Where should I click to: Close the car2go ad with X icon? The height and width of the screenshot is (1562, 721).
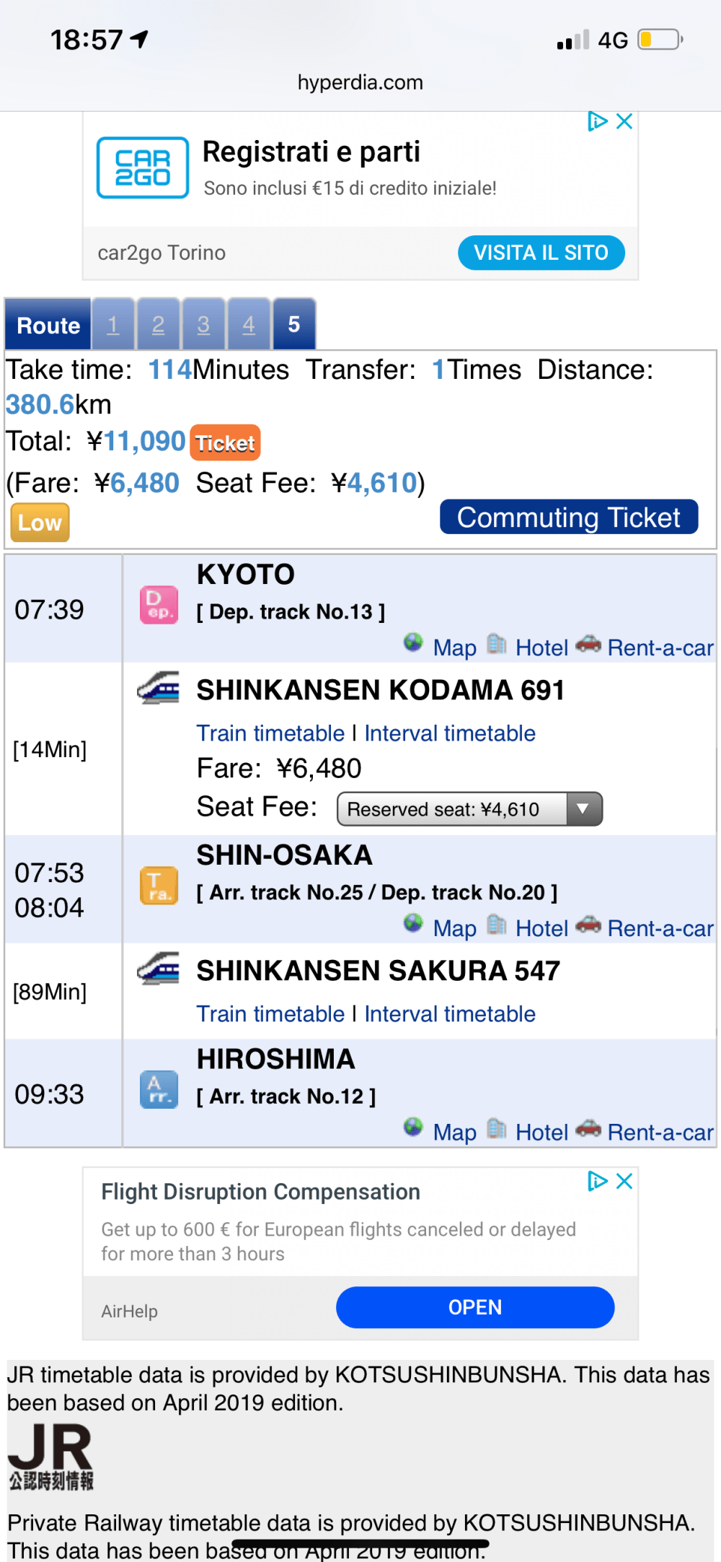click(x=624, y=121)
